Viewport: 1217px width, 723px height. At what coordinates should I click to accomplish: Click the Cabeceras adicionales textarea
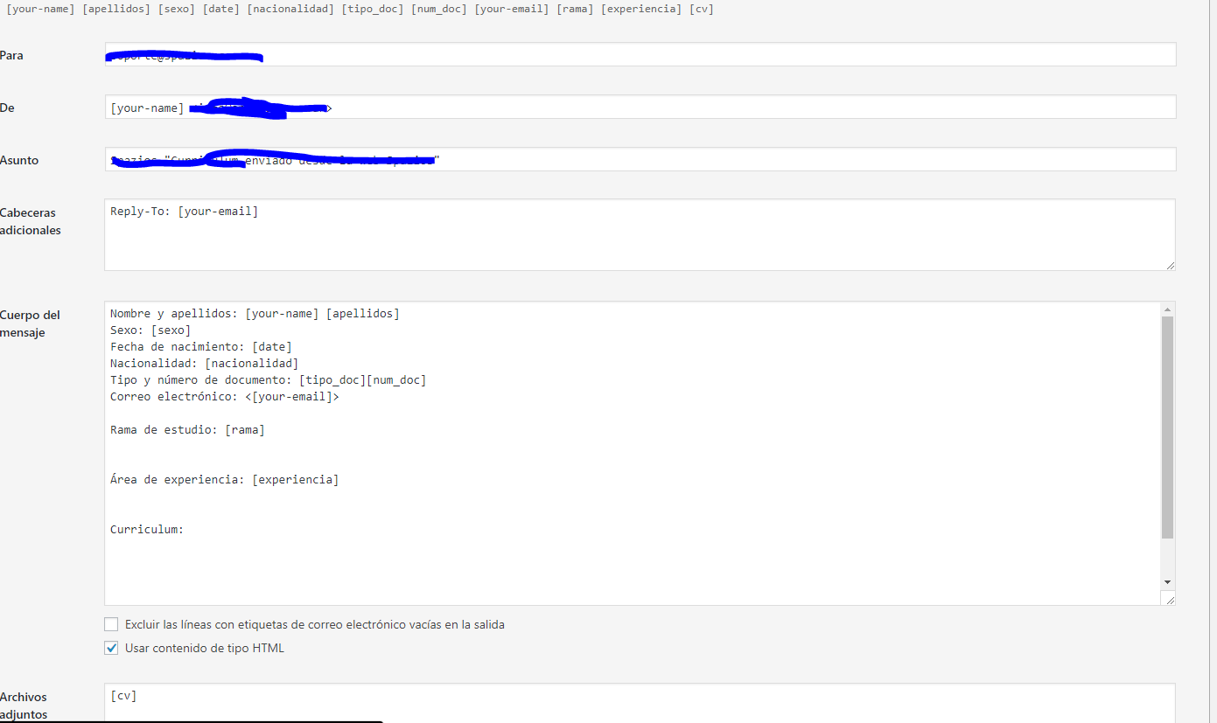tap(640, 234)
